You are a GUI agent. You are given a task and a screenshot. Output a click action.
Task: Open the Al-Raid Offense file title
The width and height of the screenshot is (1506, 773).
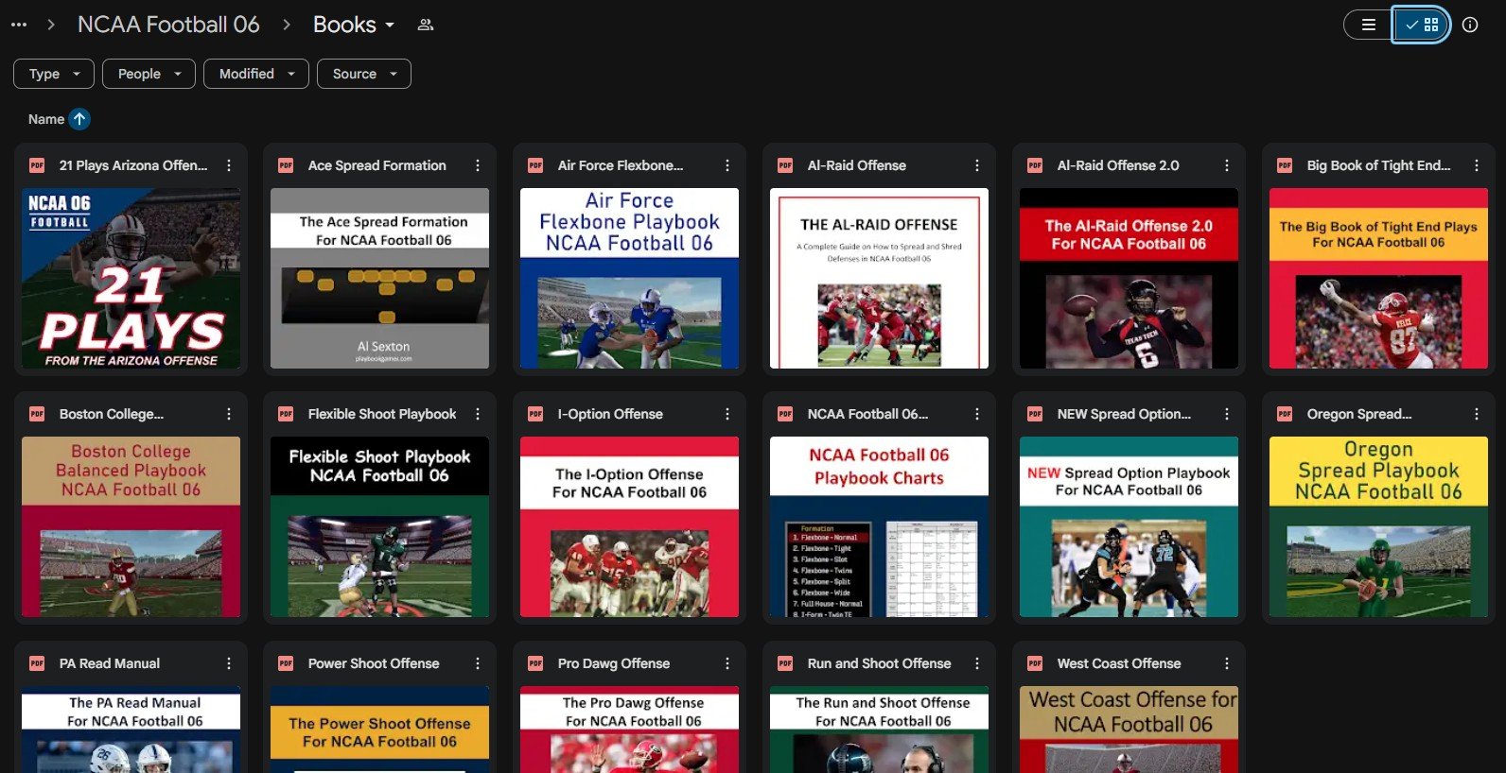[857, 165]
